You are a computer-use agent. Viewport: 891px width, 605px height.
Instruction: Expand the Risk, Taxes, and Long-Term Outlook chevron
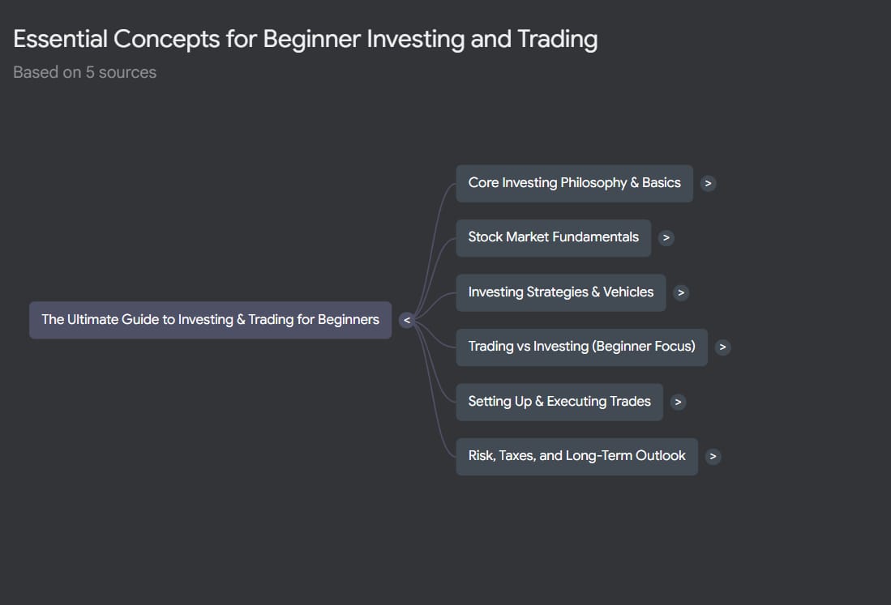pos(713,456)
